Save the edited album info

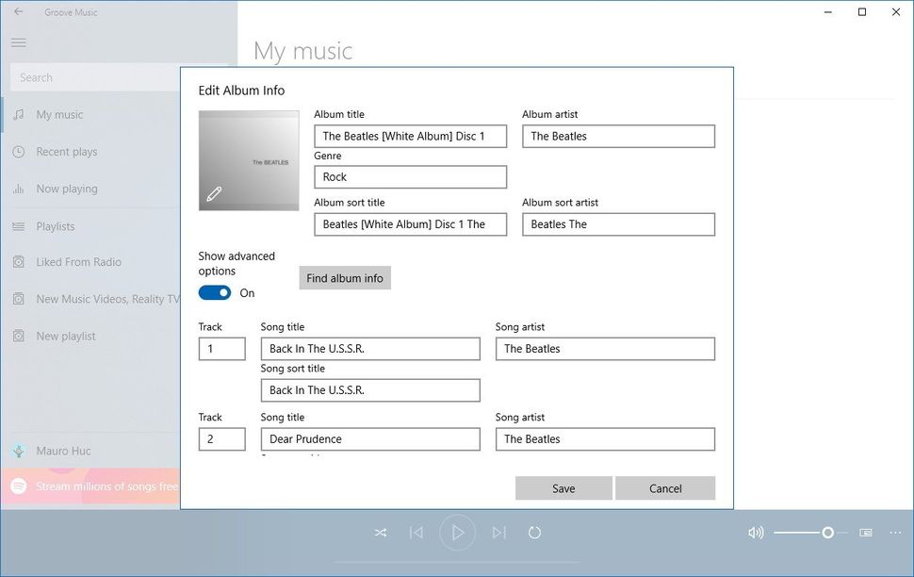[x=563, y=487]
